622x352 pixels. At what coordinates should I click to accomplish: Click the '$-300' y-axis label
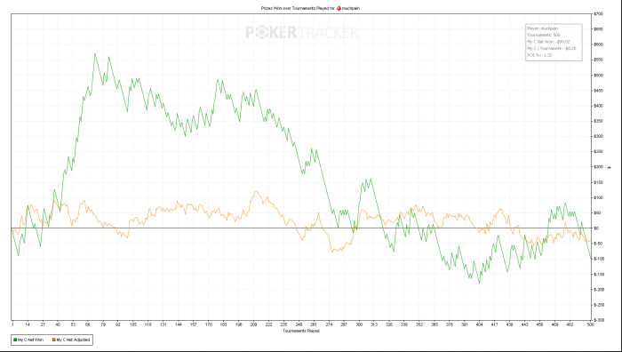coord(599,320)
